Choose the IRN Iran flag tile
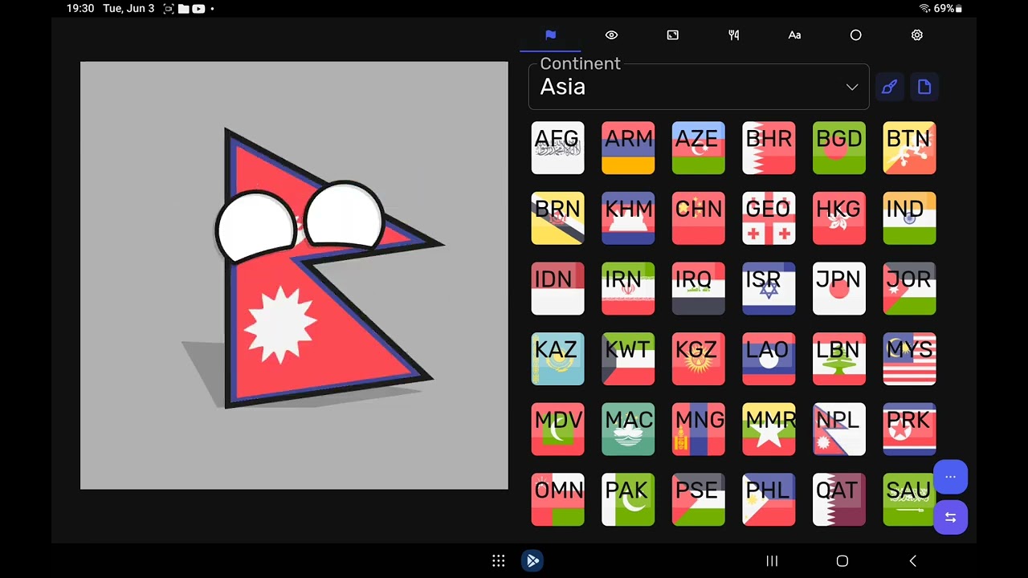Viewport: 1028px width, 578px height. tap(628, 288)
